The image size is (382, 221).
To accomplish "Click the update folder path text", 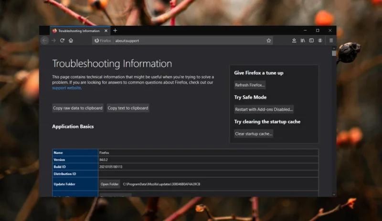I will (x=161, y=184).
